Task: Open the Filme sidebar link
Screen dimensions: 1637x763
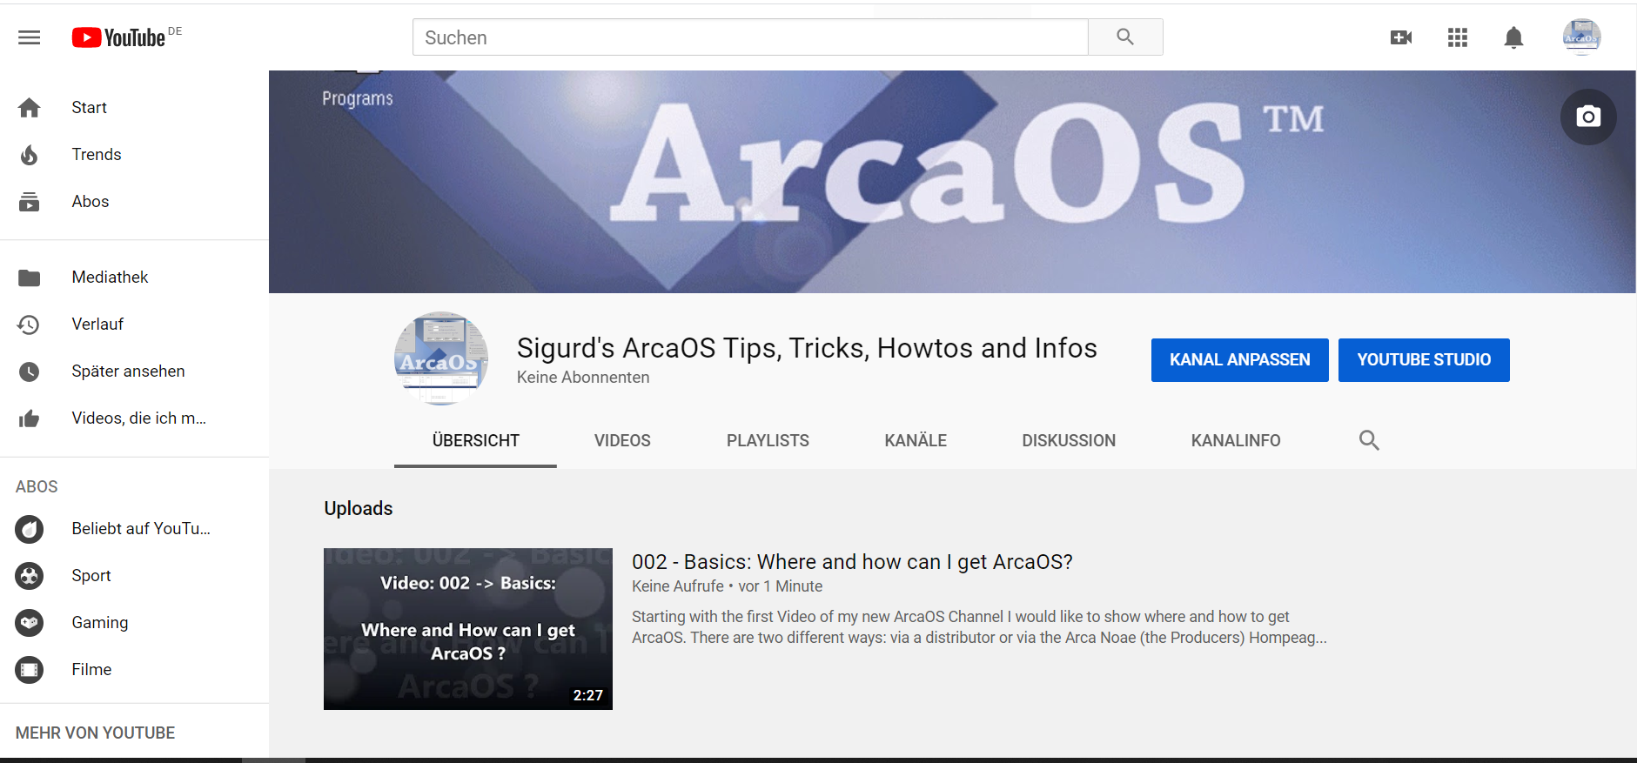Action: click(x=91, y=670)
